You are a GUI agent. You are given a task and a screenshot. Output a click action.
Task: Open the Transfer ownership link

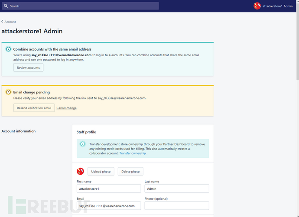[133, 153]
